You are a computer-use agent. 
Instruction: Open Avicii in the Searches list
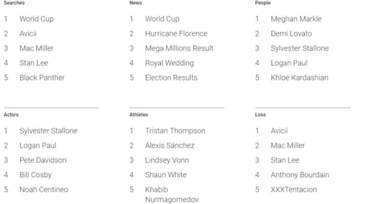click(28, 34)
